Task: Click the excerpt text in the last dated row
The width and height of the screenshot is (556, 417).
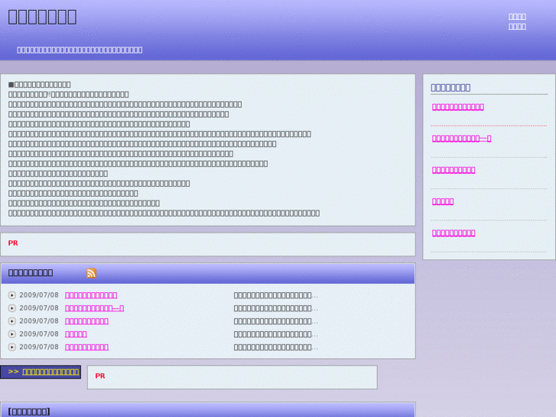Action: (275, 347)
